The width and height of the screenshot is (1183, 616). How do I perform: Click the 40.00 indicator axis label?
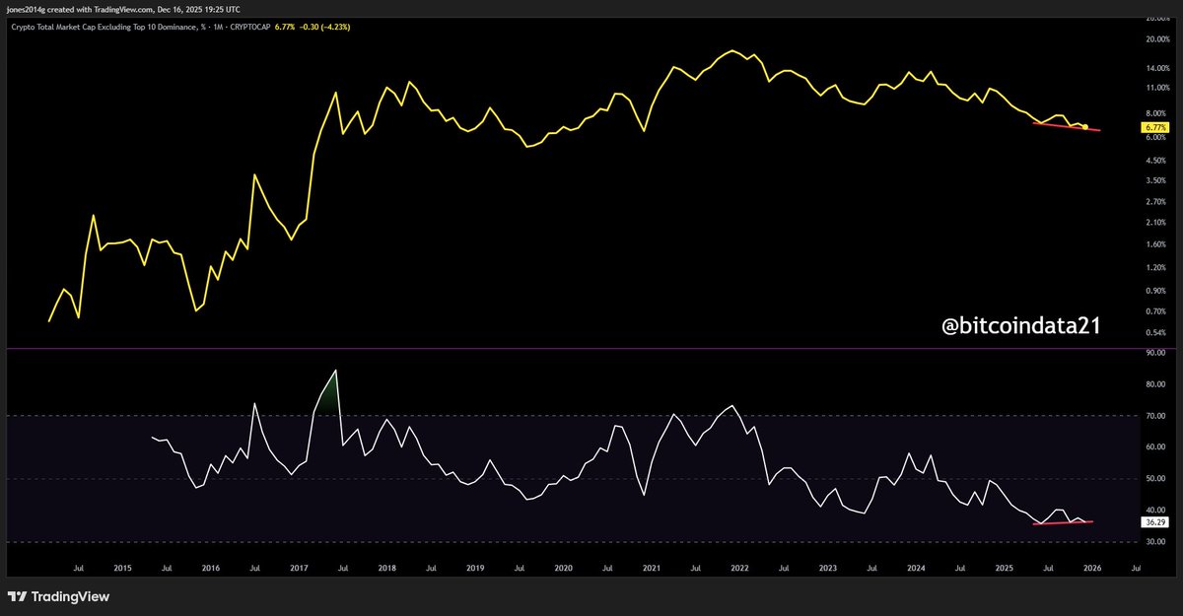pyautogui.click(x=1155, y=511)
